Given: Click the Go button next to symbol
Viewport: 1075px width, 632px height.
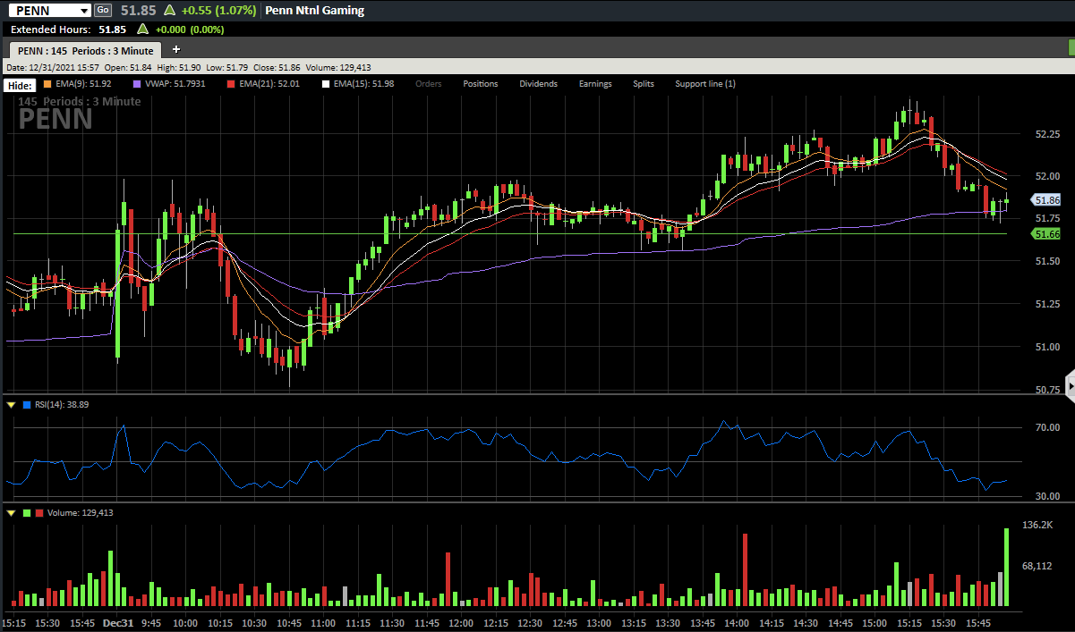Looking at the screenshot, I should click(103, 10).
